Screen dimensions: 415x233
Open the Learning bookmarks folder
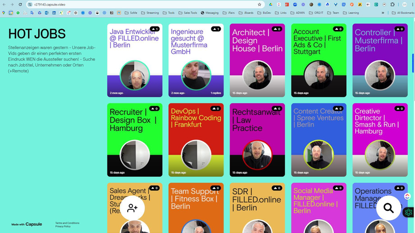[351, 13]
